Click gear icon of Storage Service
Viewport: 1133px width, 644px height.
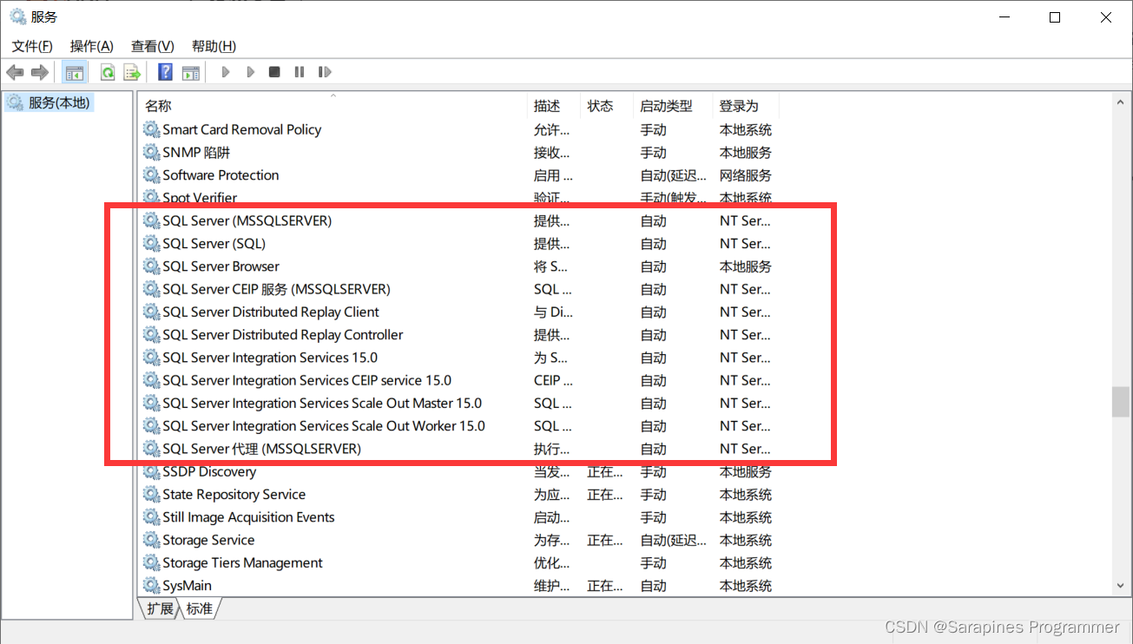click(x=152, y=540)
